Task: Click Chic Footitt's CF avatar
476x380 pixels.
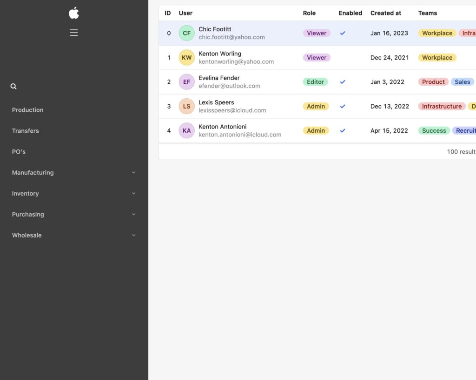Action: tap(186, 33)
